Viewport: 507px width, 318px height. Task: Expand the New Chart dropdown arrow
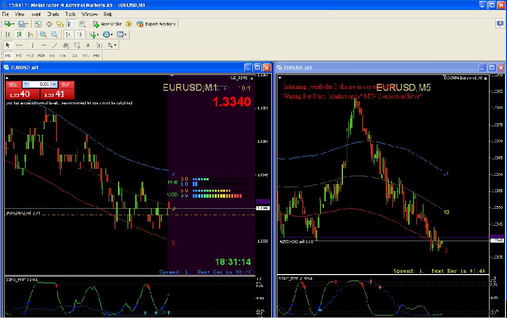click(13, 24)
